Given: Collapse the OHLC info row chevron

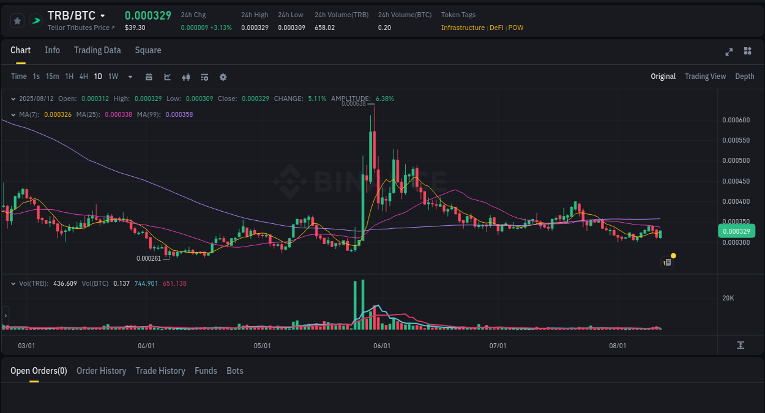Looking at the screenshot, I should coord(13,99).
